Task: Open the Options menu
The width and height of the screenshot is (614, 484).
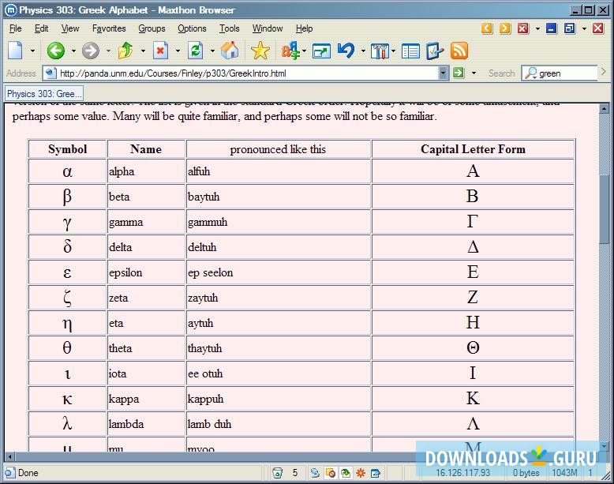Action: pos(192,28)
